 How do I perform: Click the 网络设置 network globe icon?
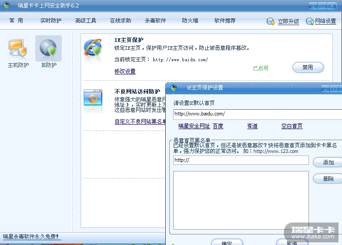[310, 21]
